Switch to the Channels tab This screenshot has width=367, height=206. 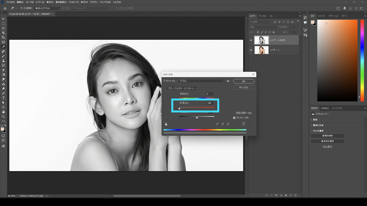(262, 16)
